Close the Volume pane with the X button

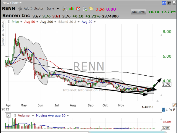8,116
